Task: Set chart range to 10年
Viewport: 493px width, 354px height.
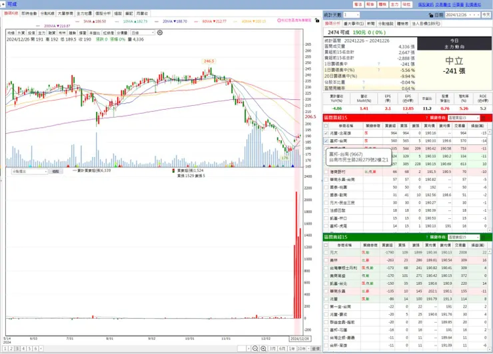Action: coord(302,349)
